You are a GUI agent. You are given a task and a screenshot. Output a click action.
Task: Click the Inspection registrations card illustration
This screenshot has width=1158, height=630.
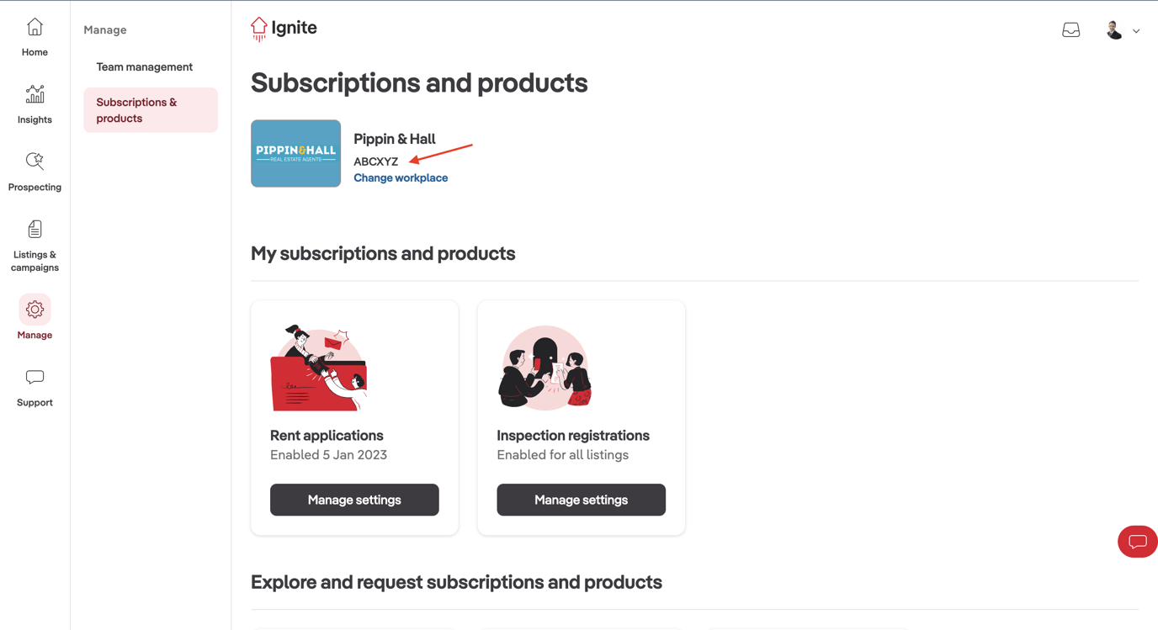[544, 368]
